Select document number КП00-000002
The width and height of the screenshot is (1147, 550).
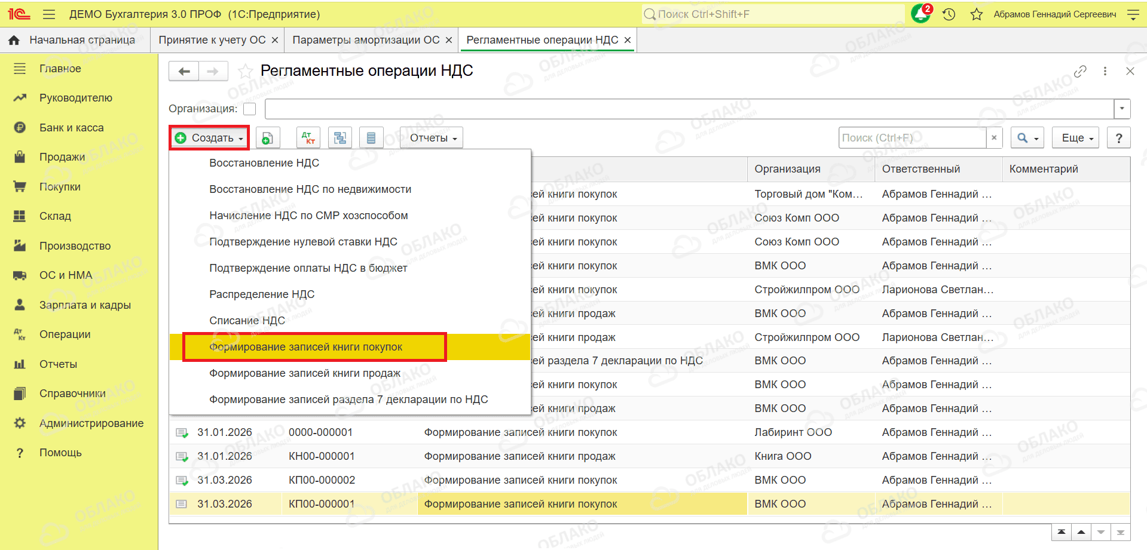[x=322, y=480]
